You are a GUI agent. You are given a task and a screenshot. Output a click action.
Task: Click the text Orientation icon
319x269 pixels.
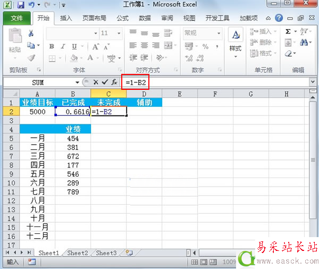pyautogui.click(x=159, y=58)
